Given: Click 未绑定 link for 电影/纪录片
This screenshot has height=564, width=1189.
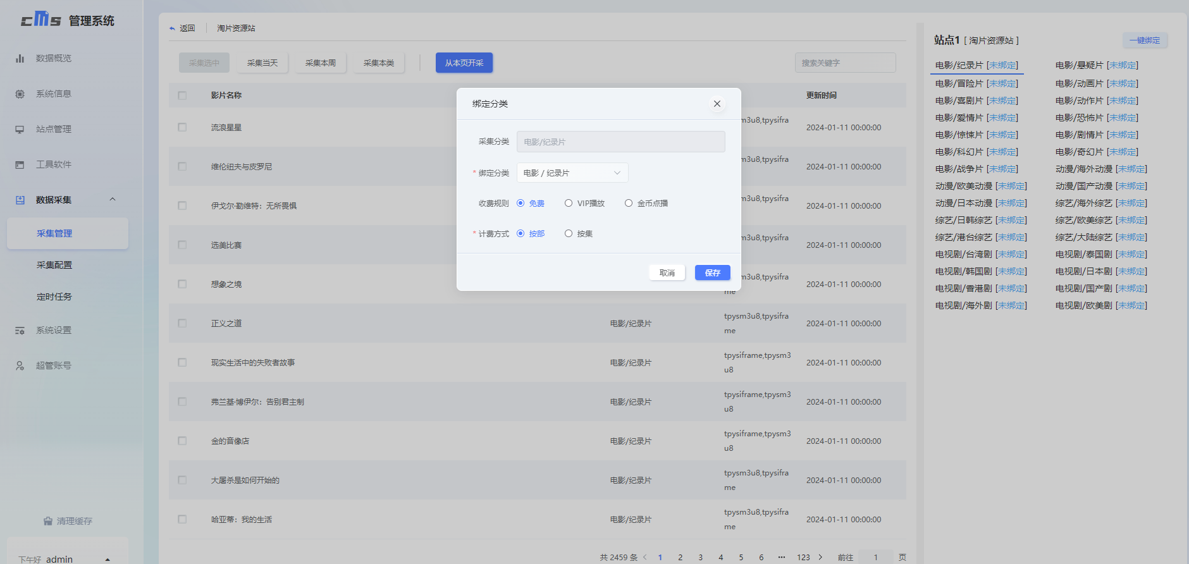Looking at the screenshot, I should coord(1002,65).
